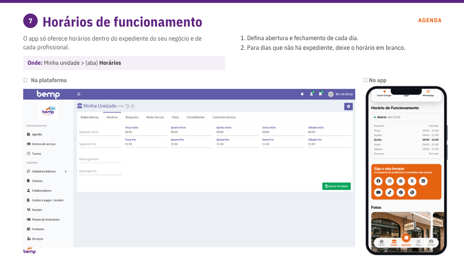Click the Quarta Início time field
This screenshot has width=464, height=261.
pos(192,131)
